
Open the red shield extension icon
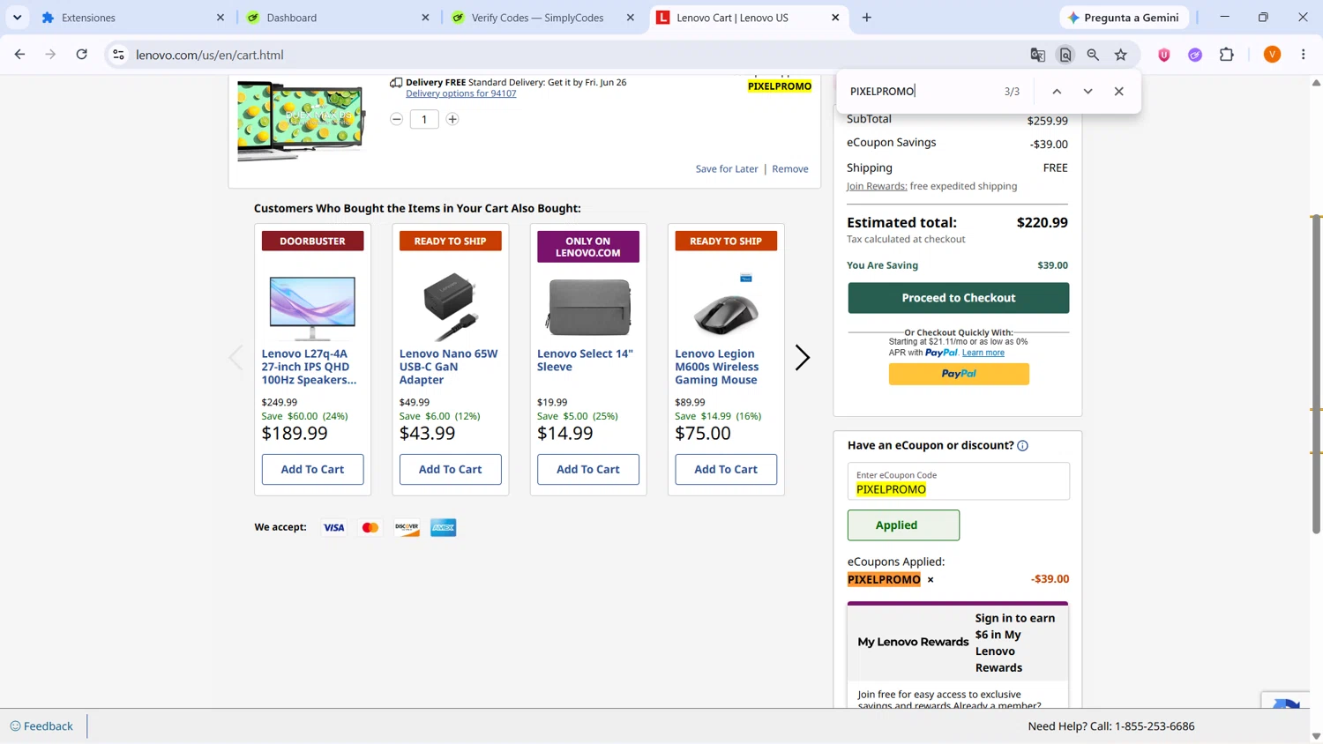(x=1164, y=55)
